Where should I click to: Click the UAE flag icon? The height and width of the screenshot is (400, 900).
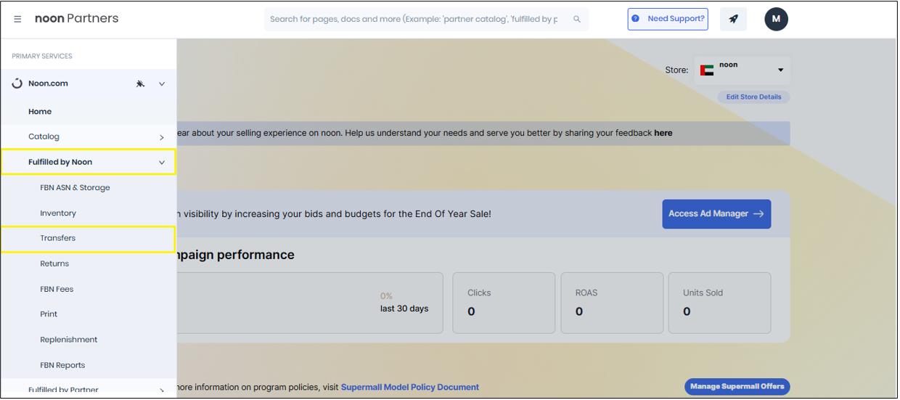706,70
